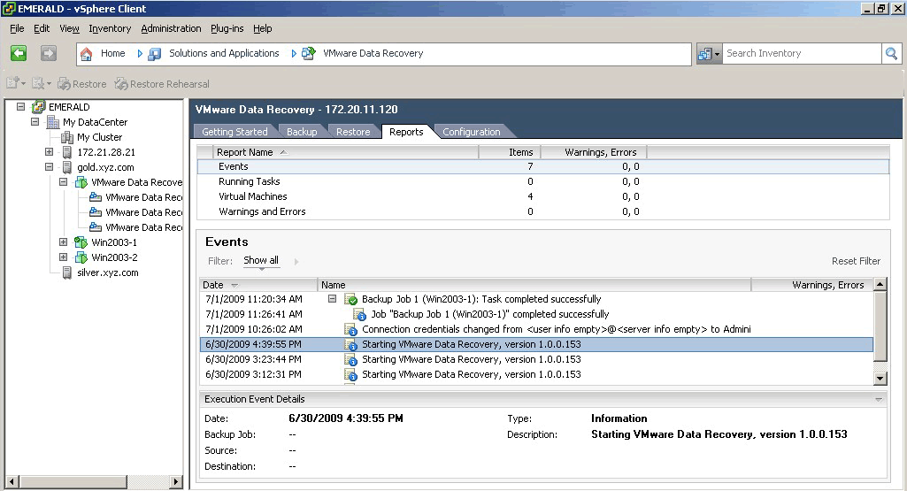Switch to the Backup tab
The height and width of the screenshot is (491, 907).
302,132
